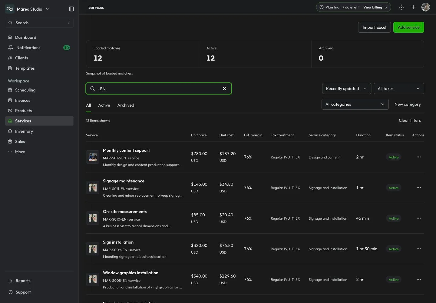Open Notifications in sidebar
This screenshot has height=303, width=436.
pyautogui.click(x=39, y=48)
